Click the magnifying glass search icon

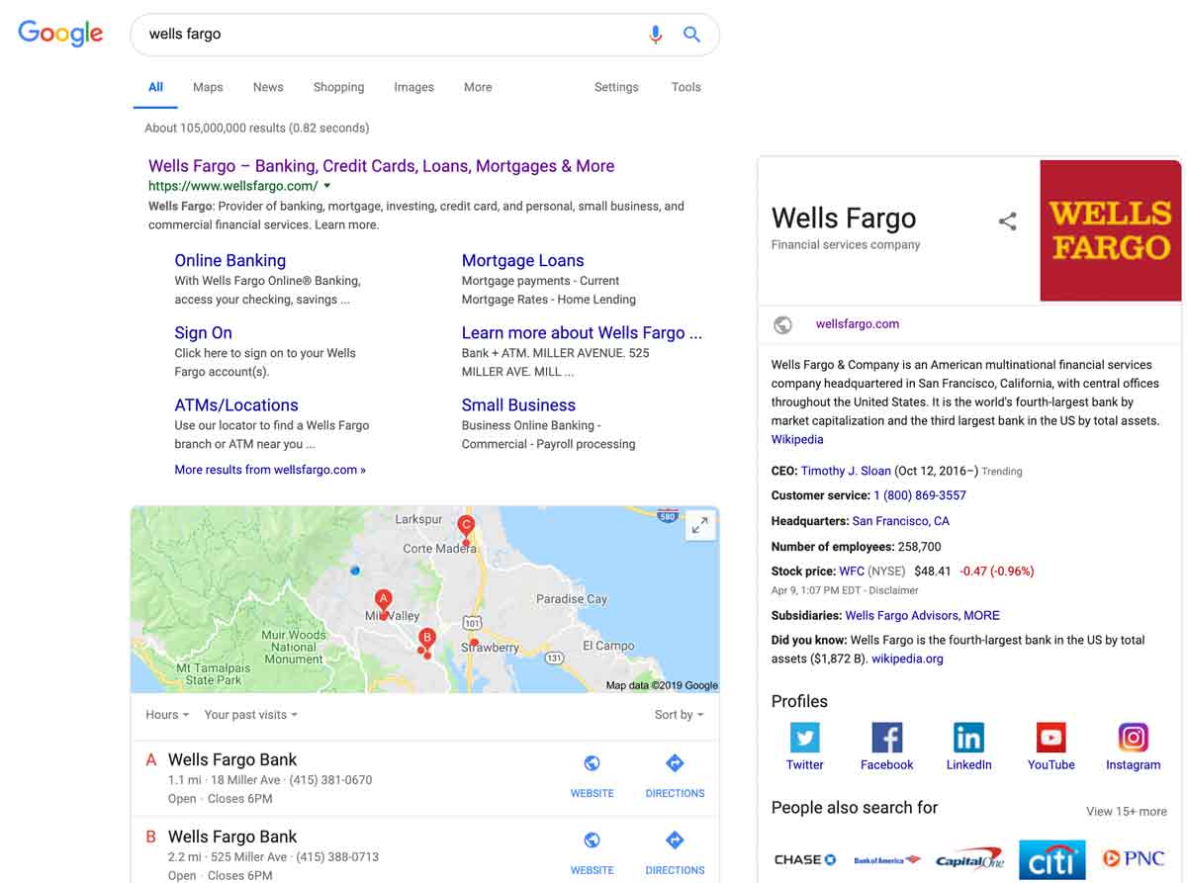(691, 34)
